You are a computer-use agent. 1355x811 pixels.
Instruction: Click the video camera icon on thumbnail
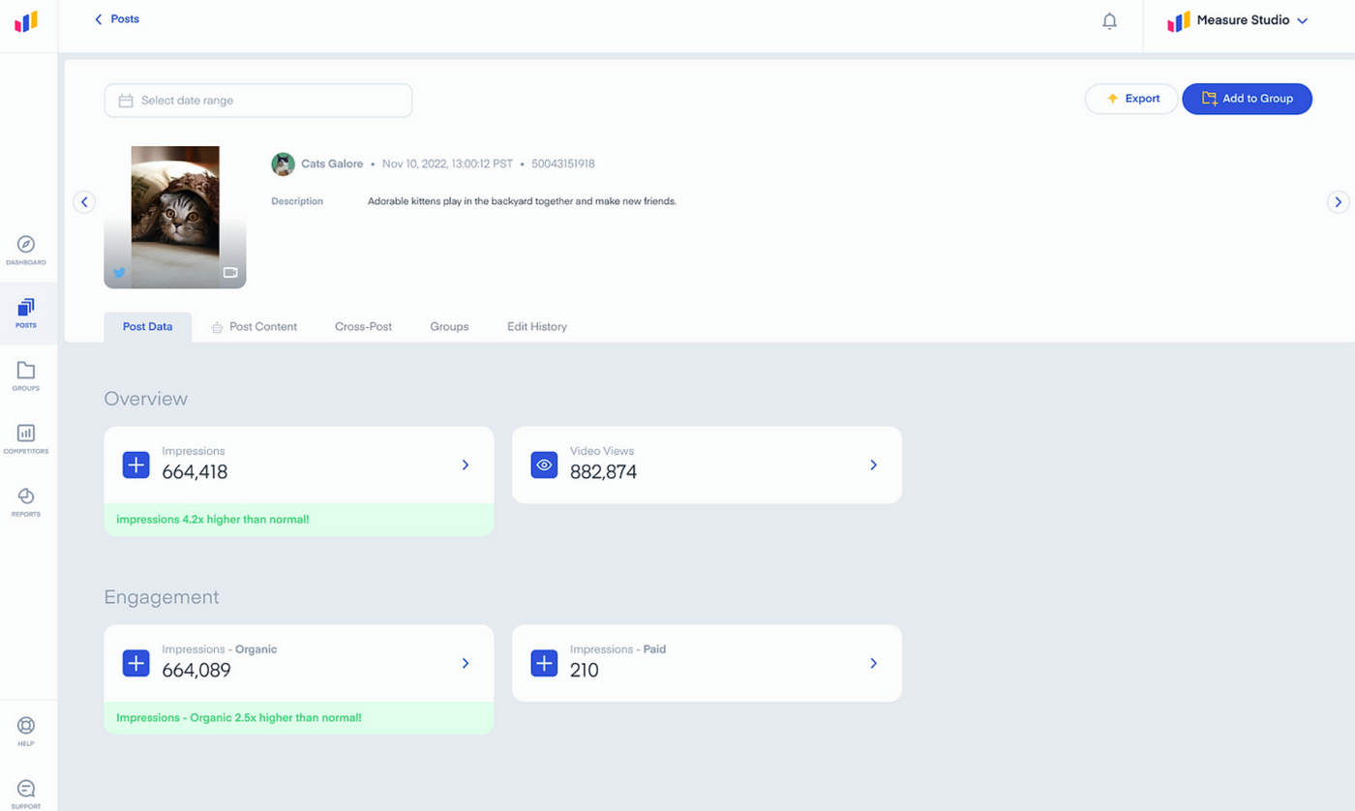[230, 273]
